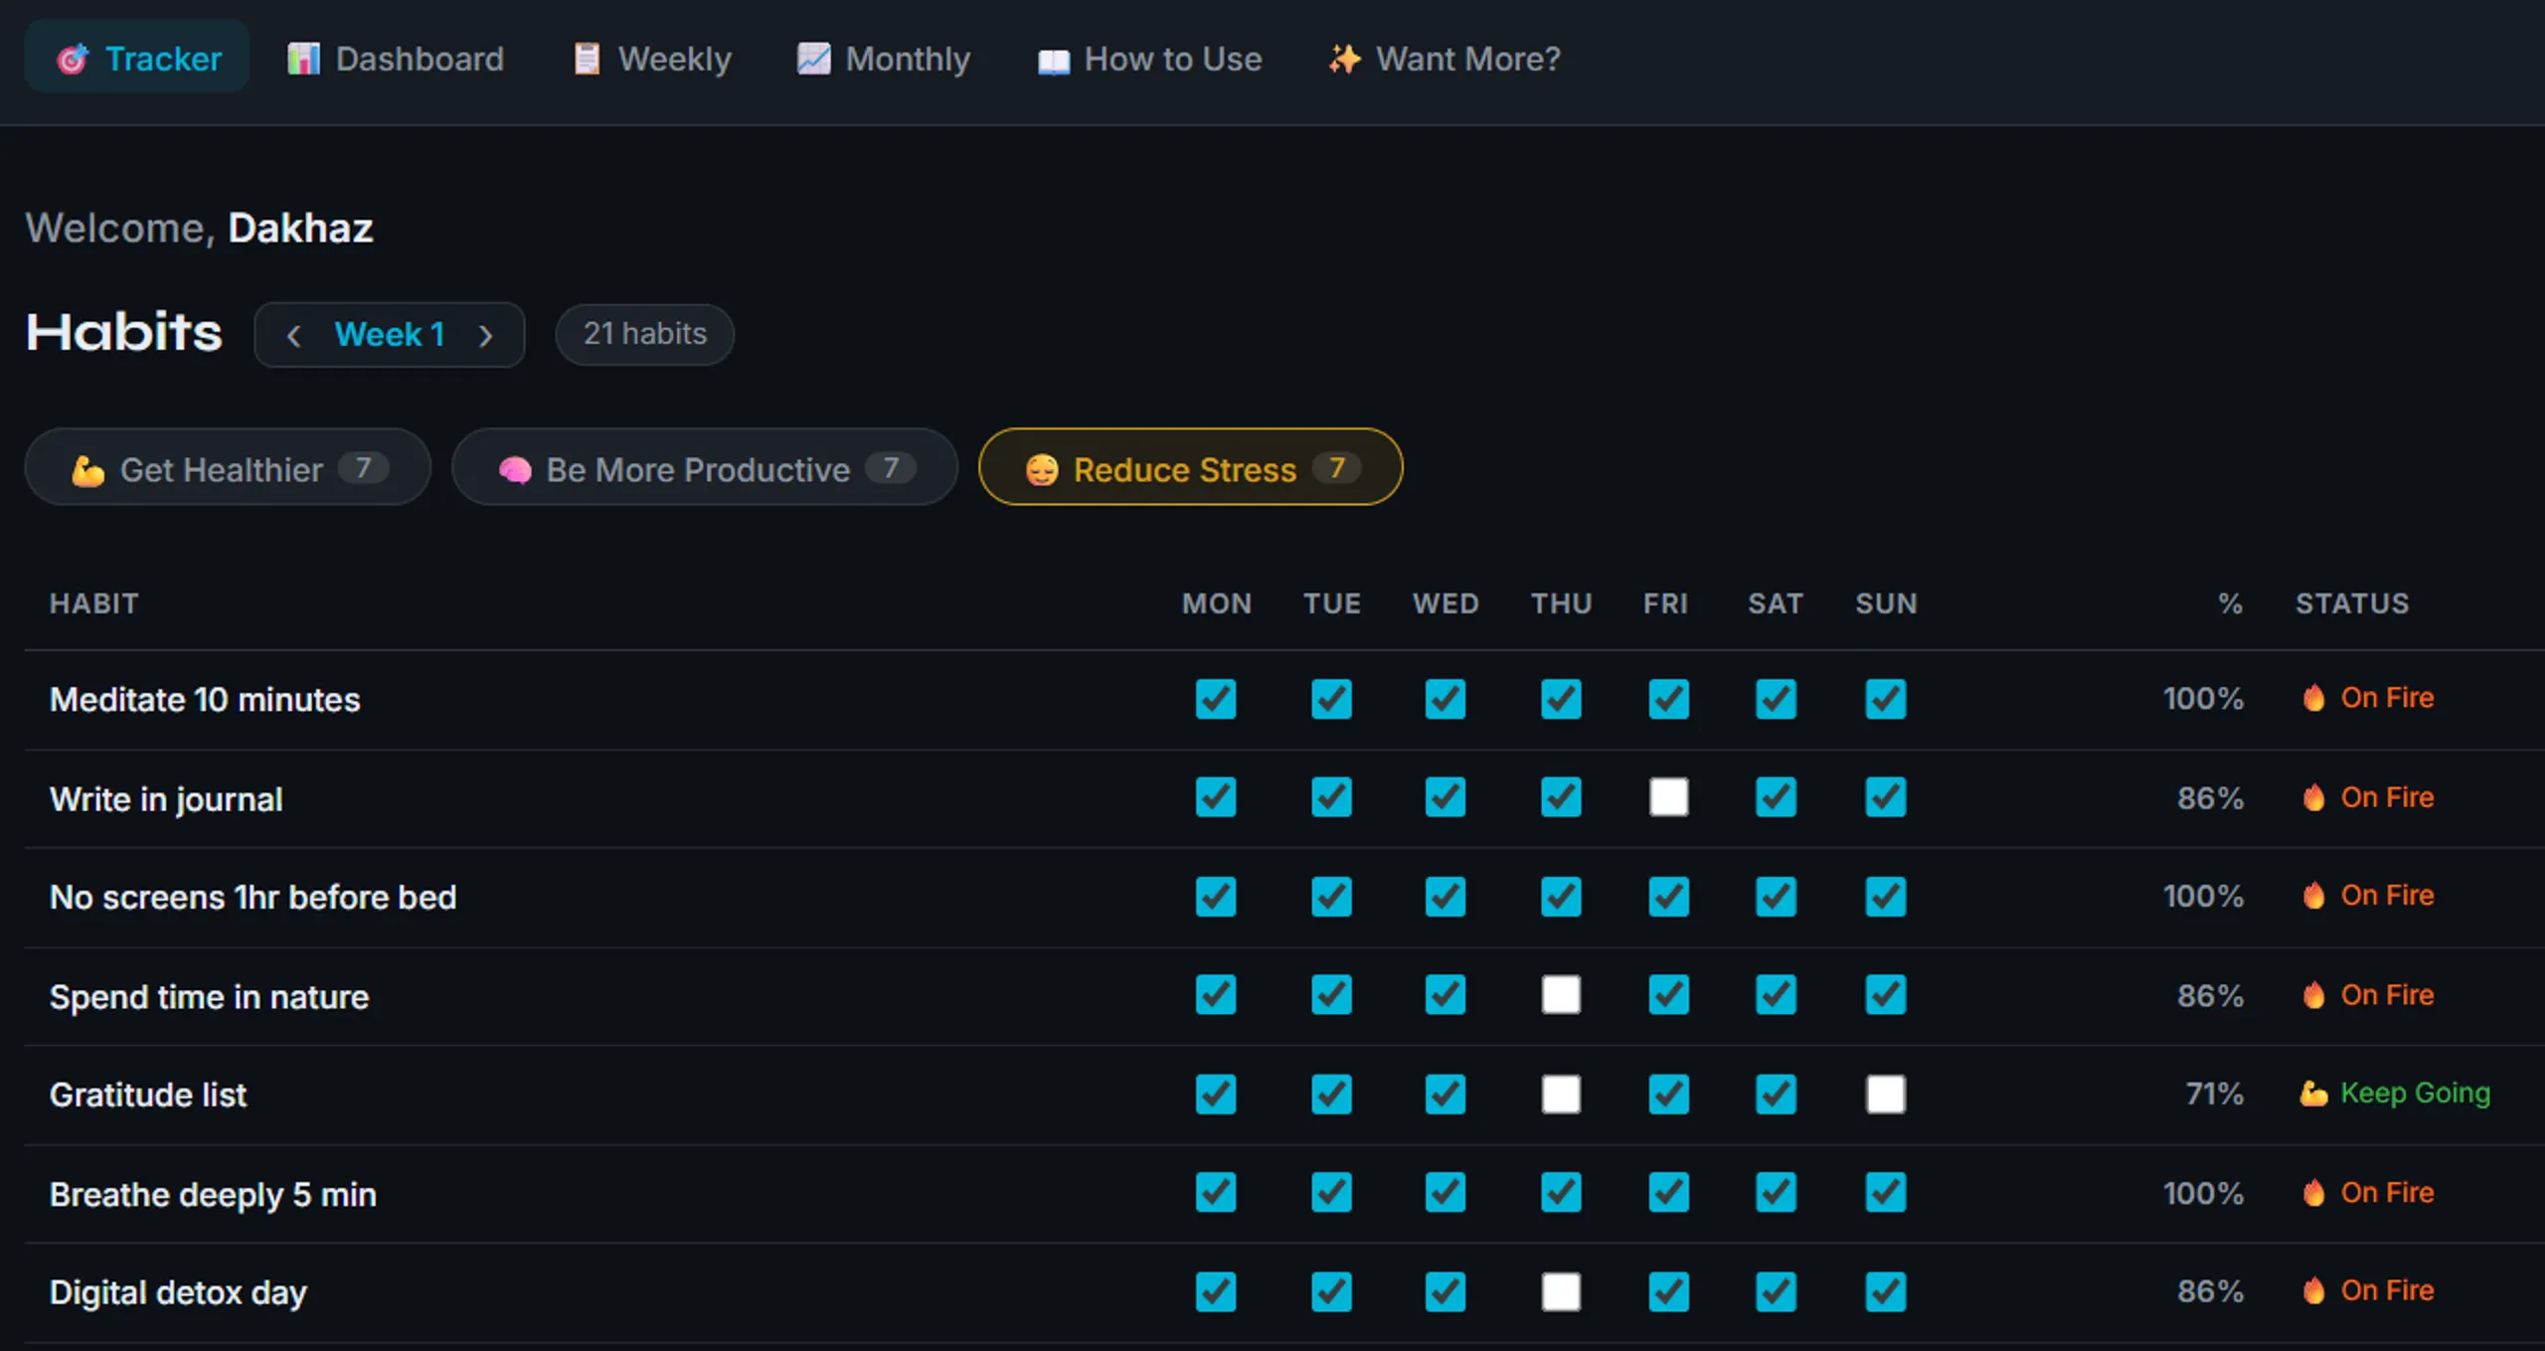Click the fire icon in Spend time in nature row
This screenshot has width=2545, height=1351.
2313,995
